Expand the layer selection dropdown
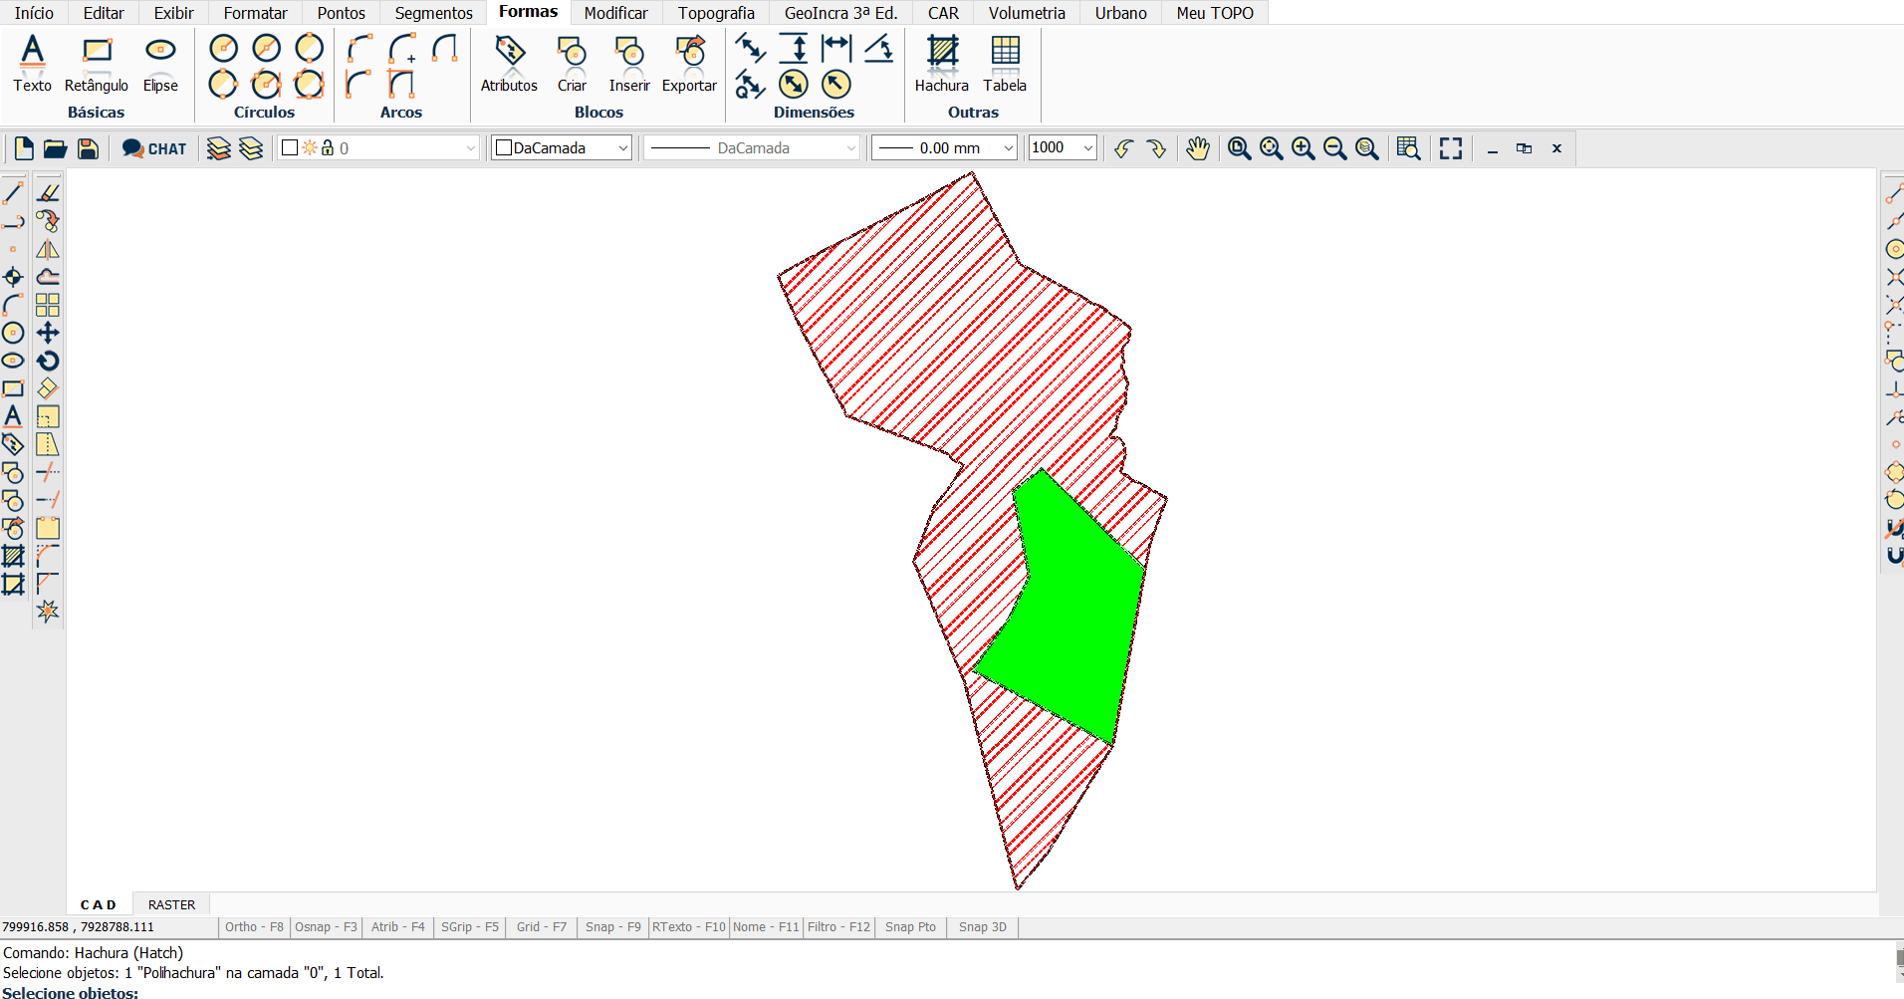 [470, 148]
